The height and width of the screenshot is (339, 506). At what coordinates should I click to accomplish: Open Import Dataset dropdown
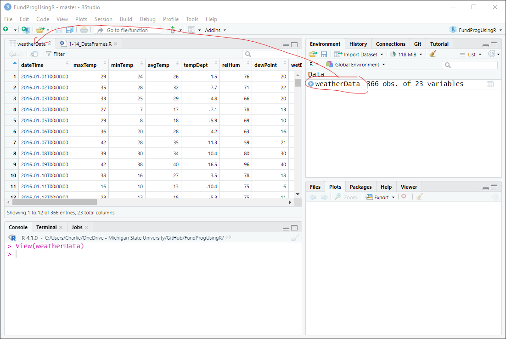(x=359, y=54)
